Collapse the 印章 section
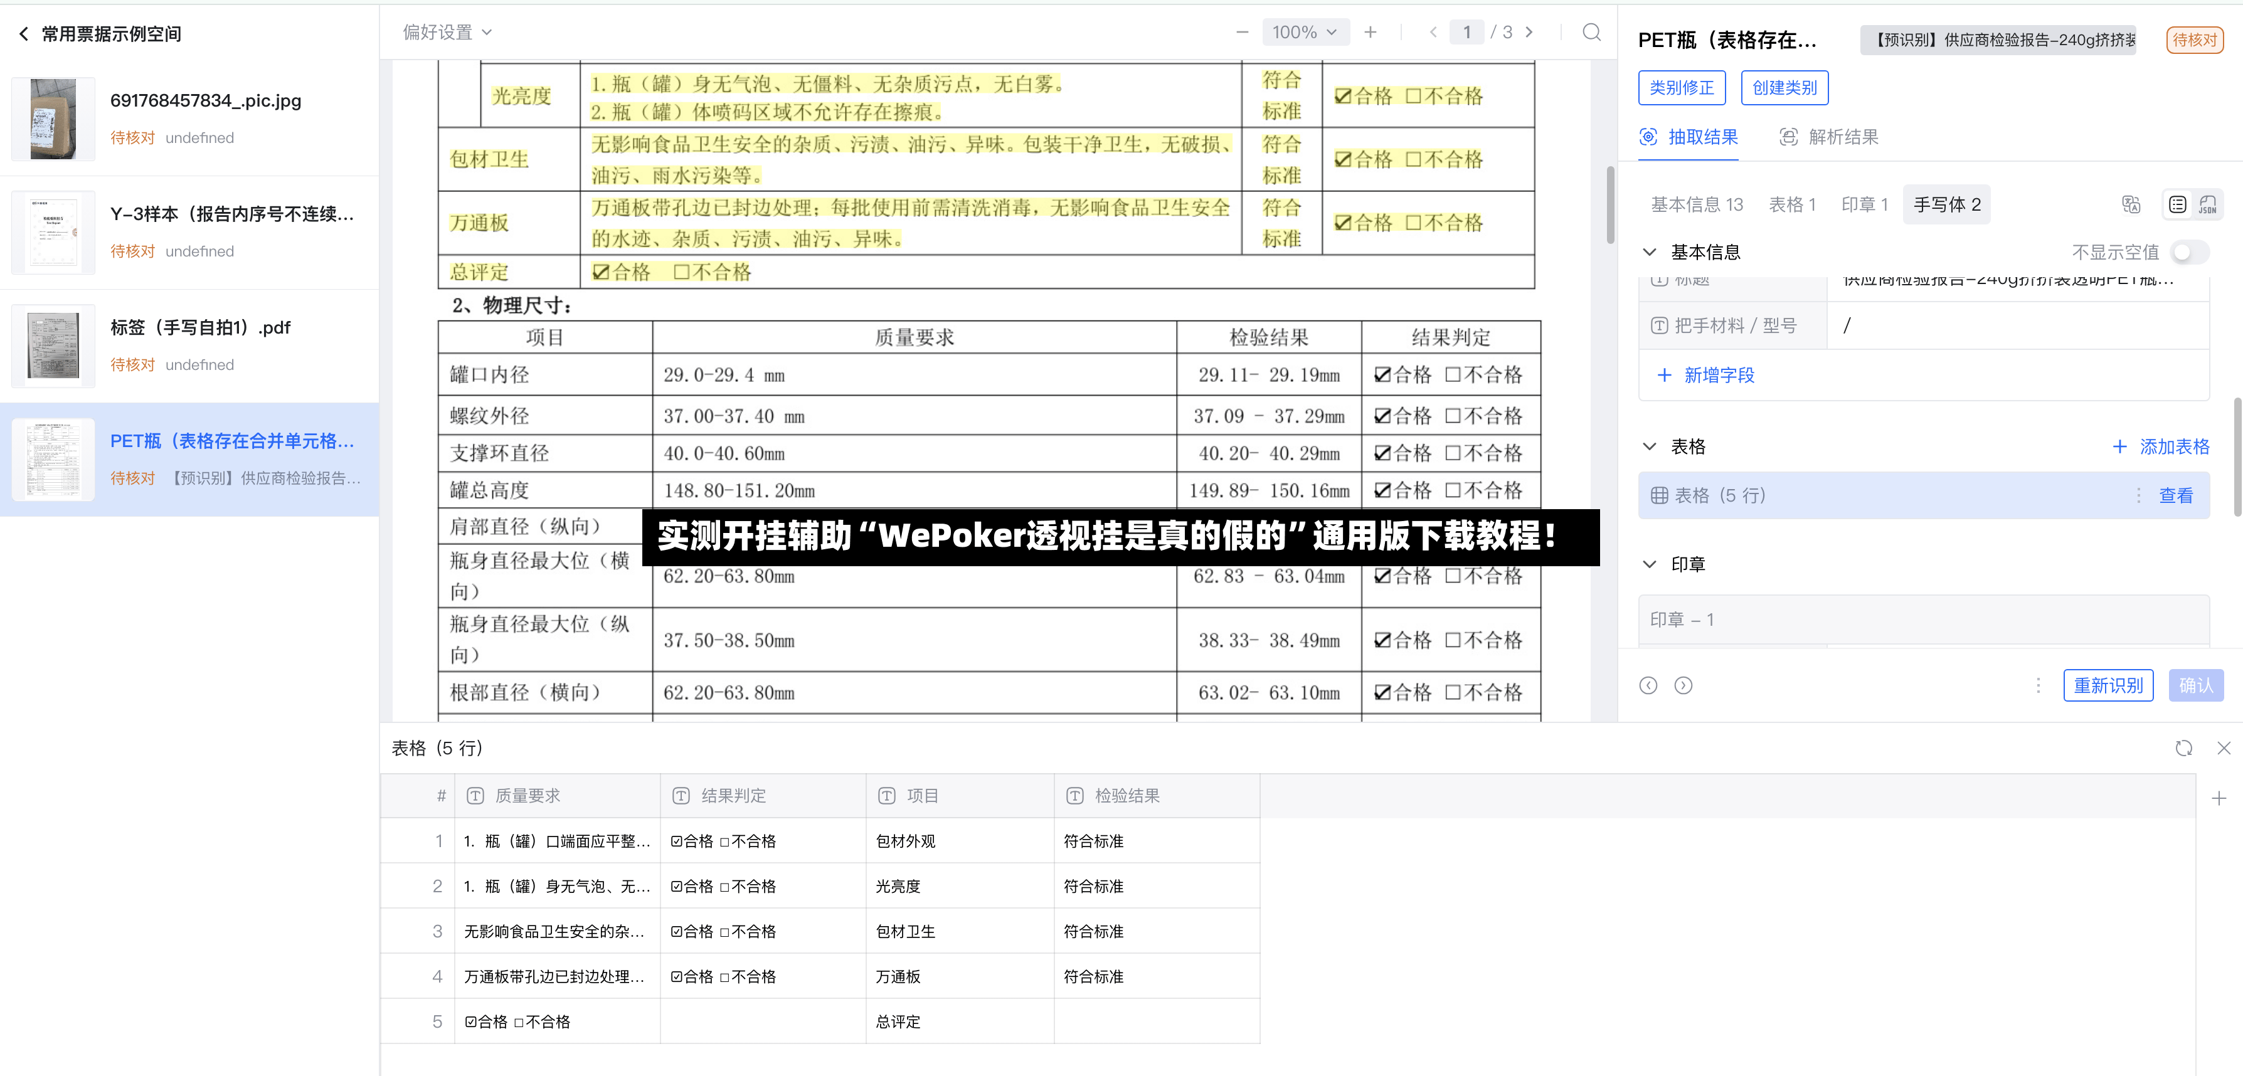This screenshot has width=2243, height=1076. [x=1649, y=564]
